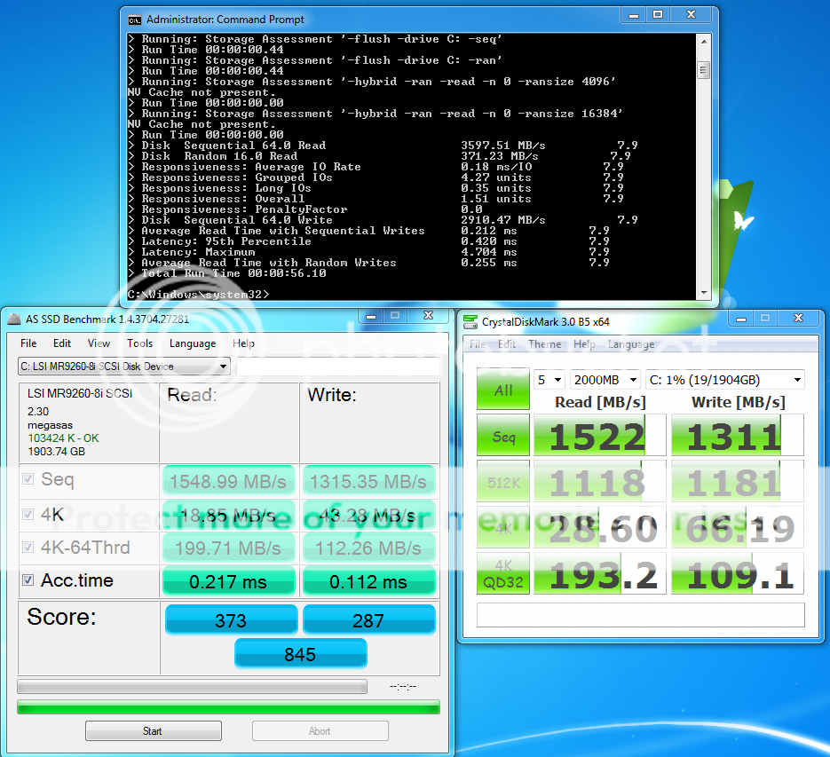Click the total score 845 in AS SSD
The height and width of the screenshot is (757, 830).
click(x=301, y=654)
